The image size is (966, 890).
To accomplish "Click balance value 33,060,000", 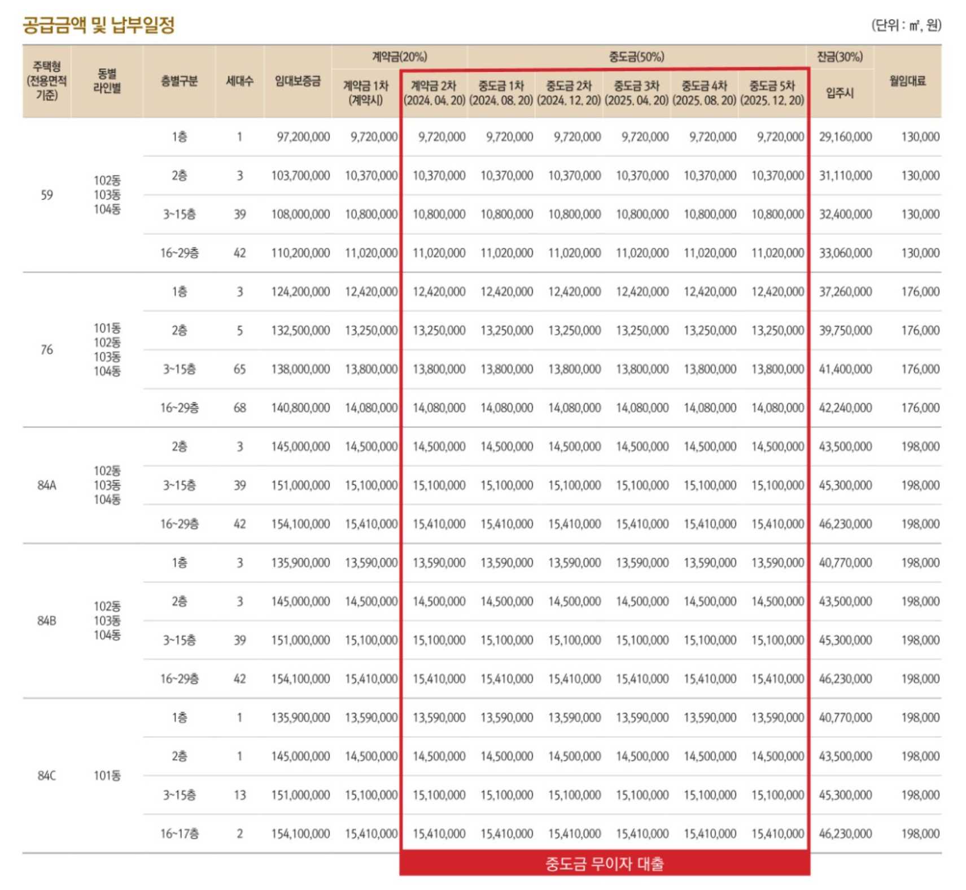I will pyautogui.click(x=845, y=253).
